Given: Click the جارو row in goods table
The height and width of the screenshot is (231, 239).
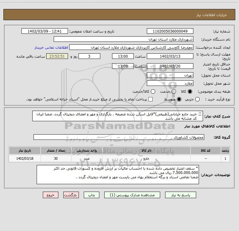Looking at the screenshot, I should tap(119, 158).
